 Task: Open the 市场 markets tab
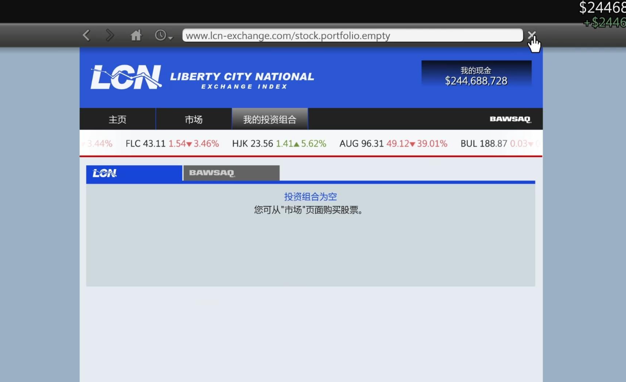pyautogui.click(x=194, y=119)
